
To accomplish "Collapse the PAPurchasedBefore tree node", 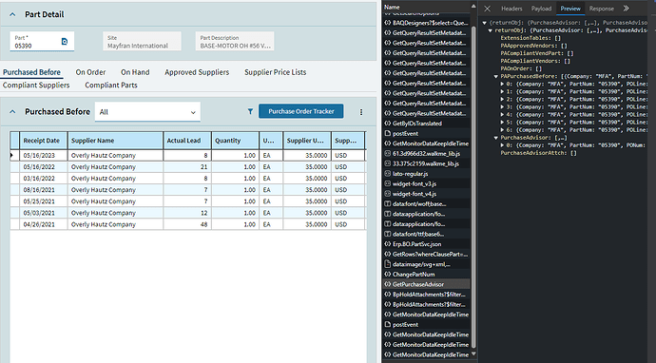I will (x=496, y=77).
